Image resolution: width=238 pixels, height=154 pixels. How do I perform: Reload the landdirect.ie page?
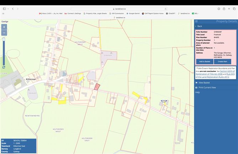point(166,9)
